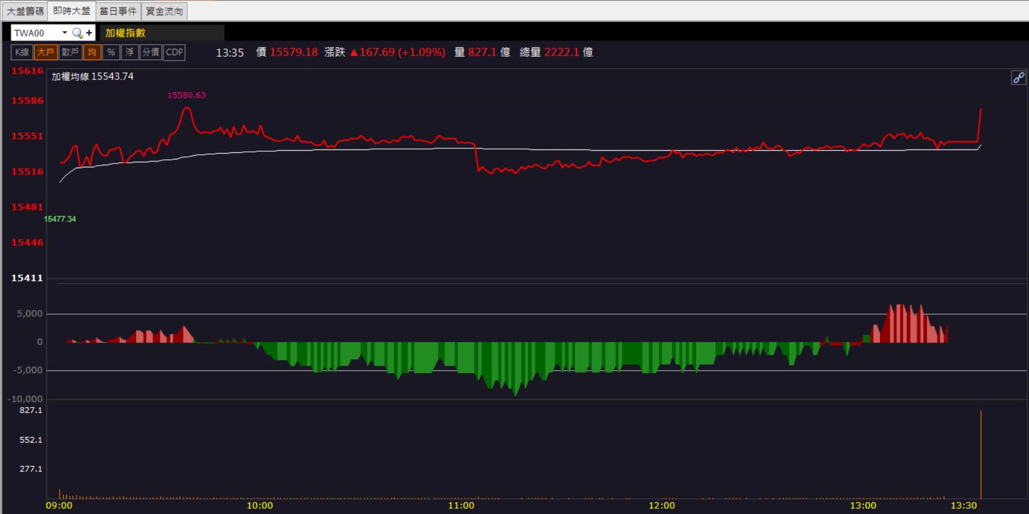This screenshot has height=514, width=1029.
Task: Open the 當日事件 tab
Action: (118, 11)
